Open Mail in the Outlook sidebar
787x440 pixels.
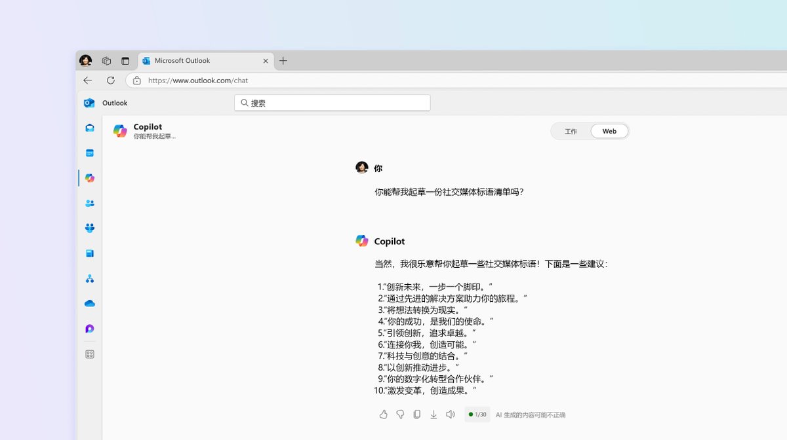click(90, 128)
